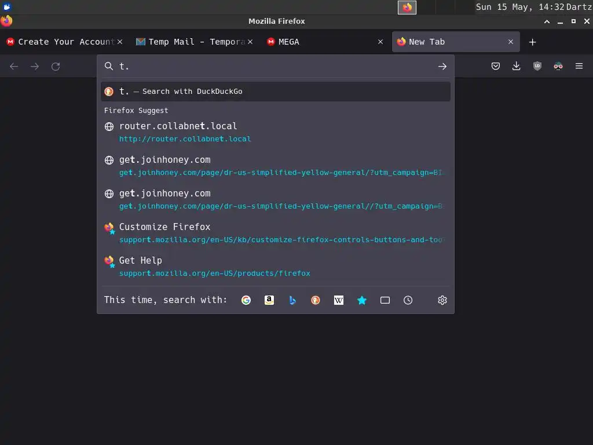The image size is (593, 445).
Task: Open Get Help suggestion
Action: point(275,267)
